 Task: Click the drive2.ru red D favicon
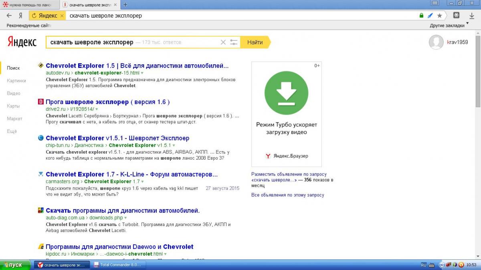point(40,102)
